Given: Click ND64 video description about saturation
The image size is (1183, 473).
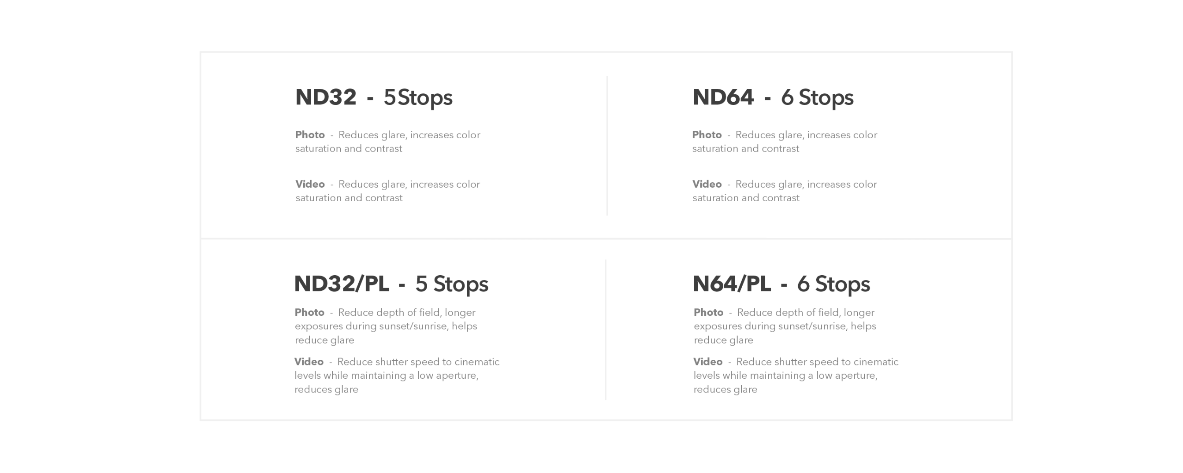Looking at the screenshot, I should [x=785, y=191].
